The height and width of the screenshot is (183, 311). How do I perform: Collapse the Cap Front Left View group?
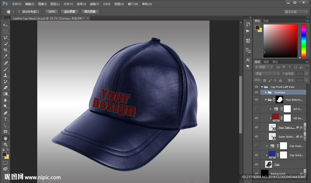pos(262,87)
